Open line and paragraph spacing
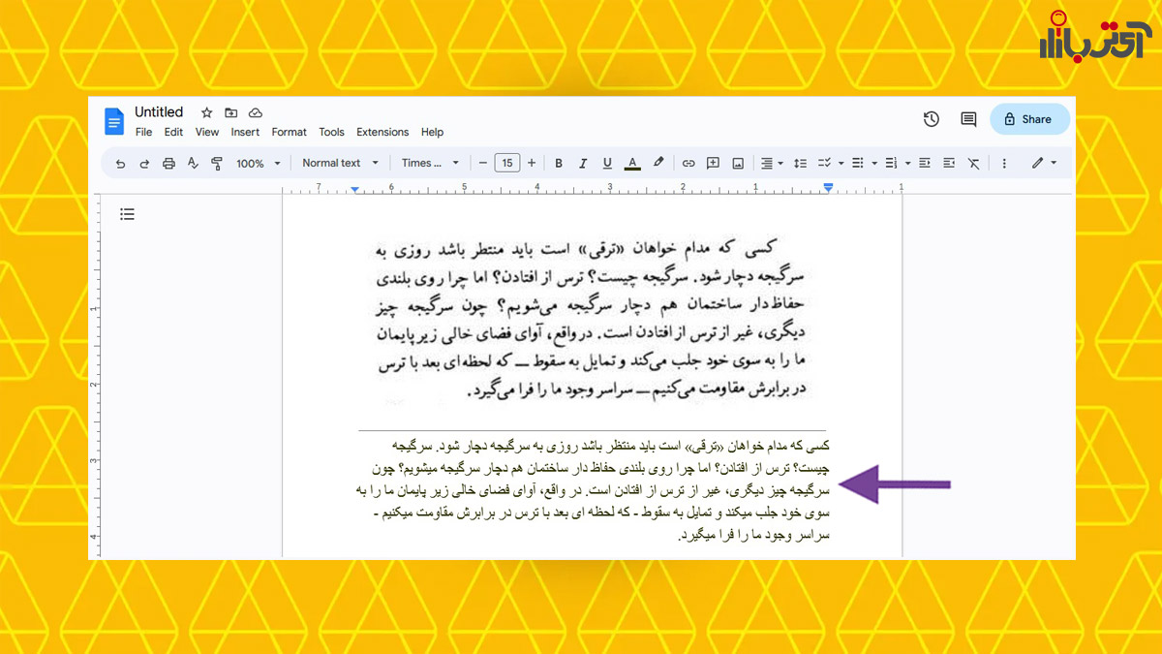 click(801, 163)
